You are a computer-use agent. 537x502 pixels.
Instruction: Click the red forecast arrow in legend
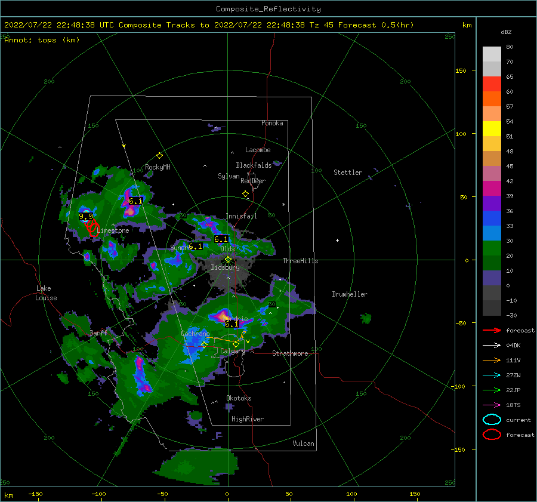point(492,330)
